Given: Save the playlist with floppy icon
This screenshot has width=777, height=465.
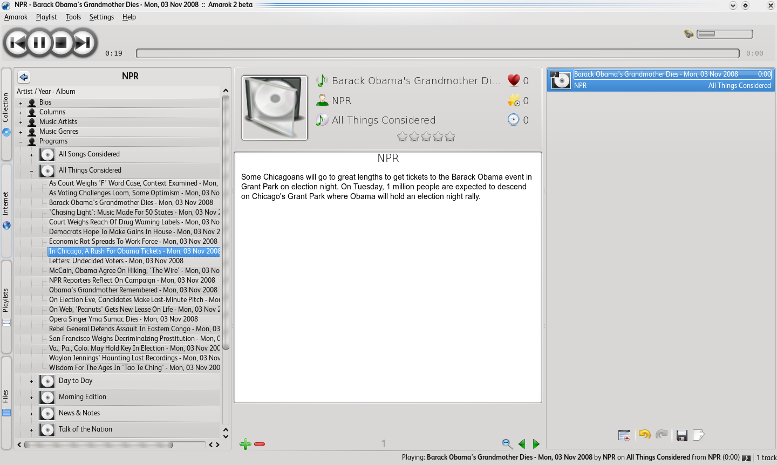Looking at the screenshot, I should 681,435.
